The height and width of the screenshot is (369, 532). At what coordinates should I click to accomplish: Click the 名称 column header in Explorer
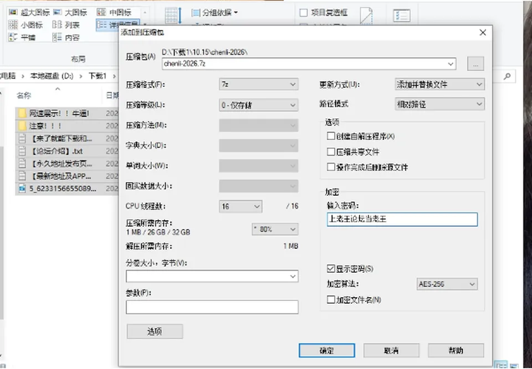coord(24,96)
